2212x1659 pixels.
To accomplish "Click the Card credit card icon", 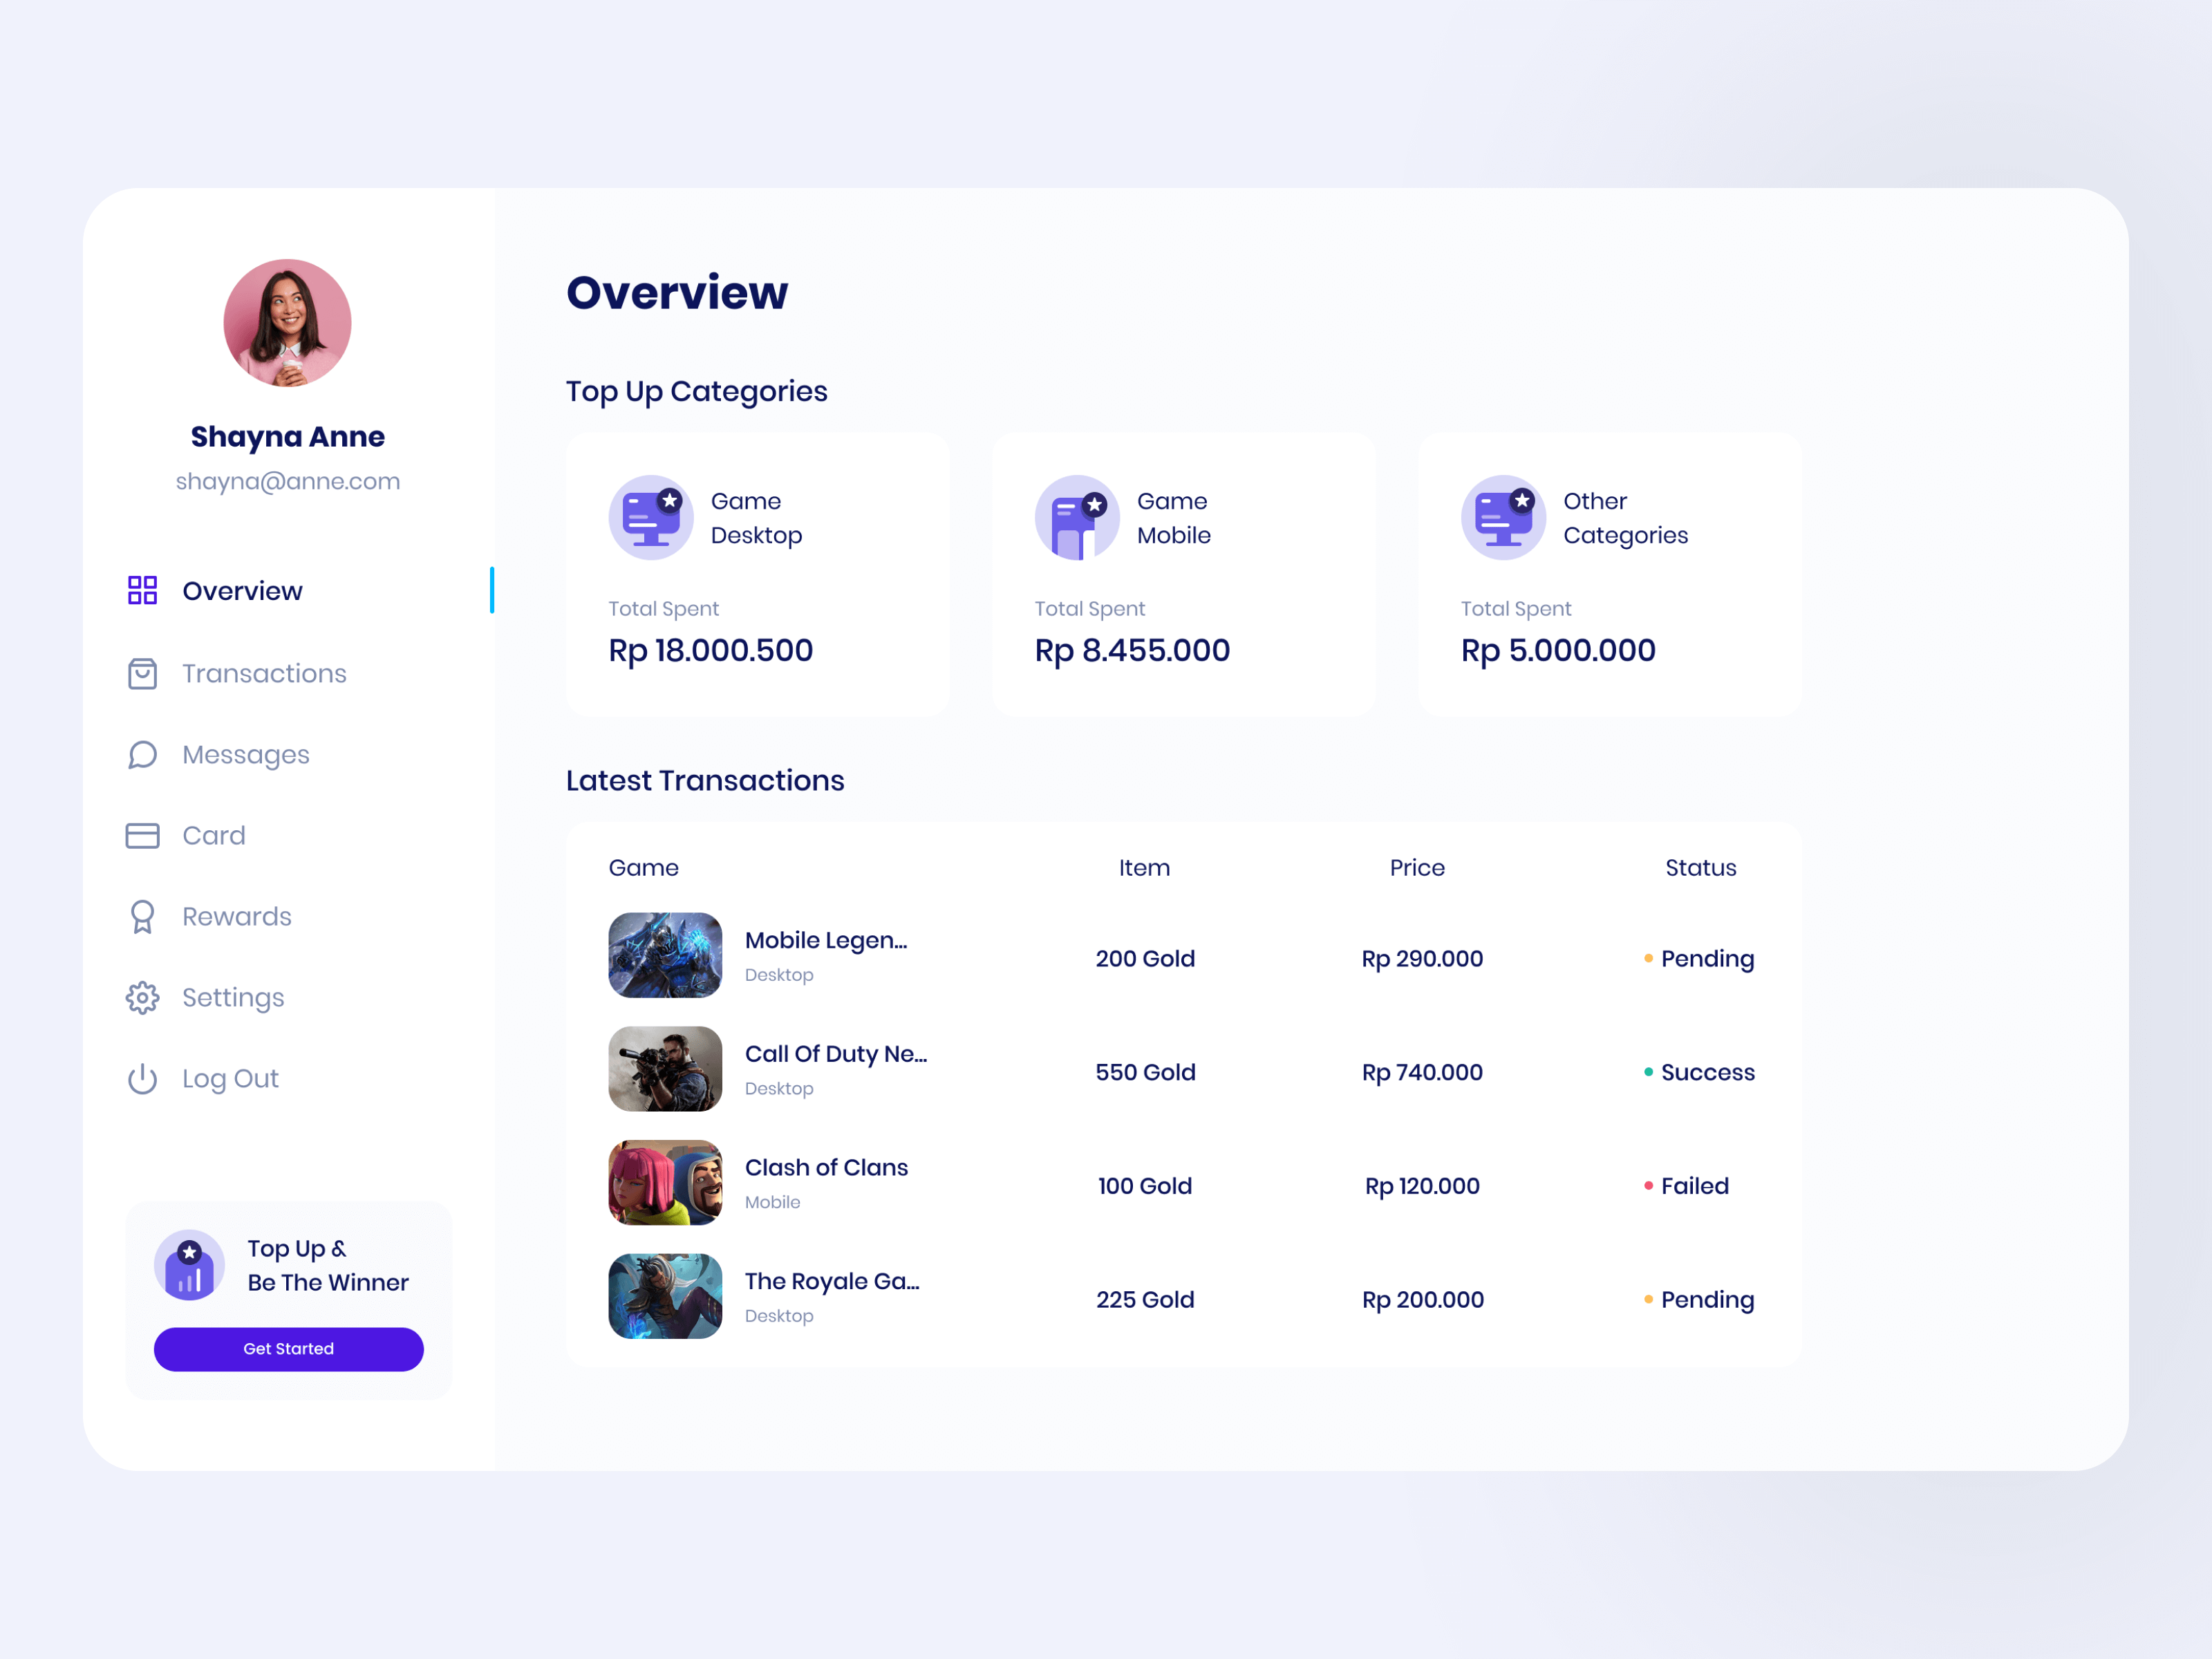I will 142,835.
